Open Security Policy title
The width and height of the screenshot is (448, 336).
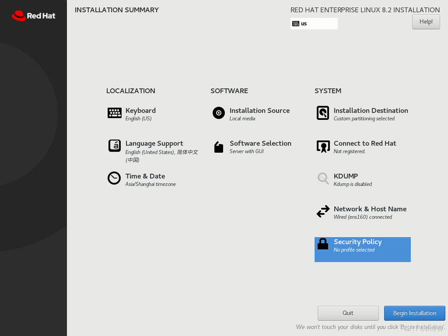(x=358, y=242)
